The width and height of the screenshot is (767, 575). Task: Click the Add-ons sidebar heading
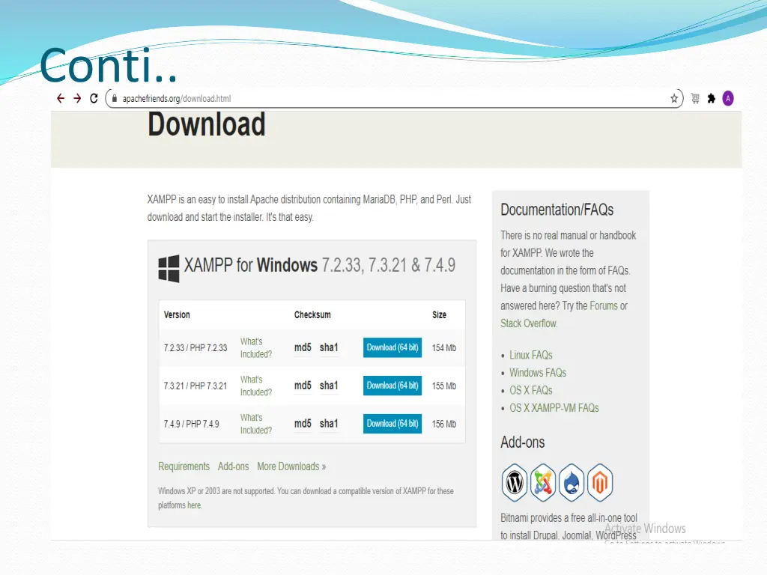pos(522,442)
